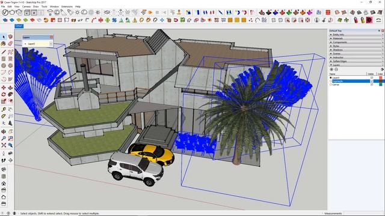Expand the Scenes panel
The width and height of the screenshot is (385, 216).
(356, 53)
